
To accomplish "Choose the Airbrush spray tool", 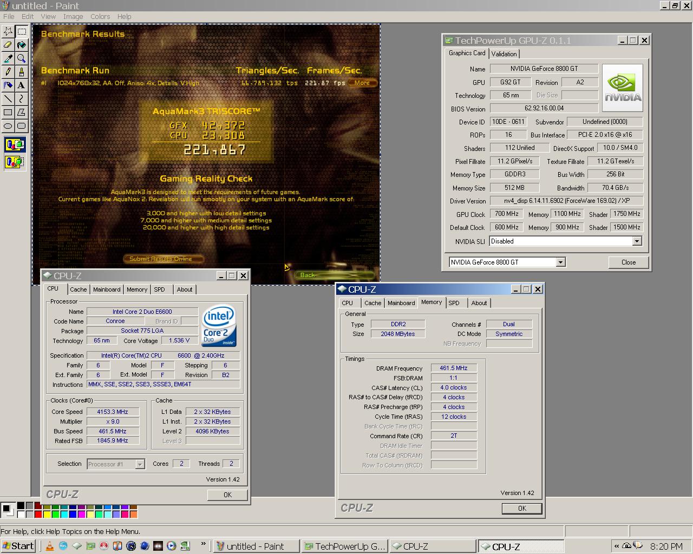I will tap(8, 85).
